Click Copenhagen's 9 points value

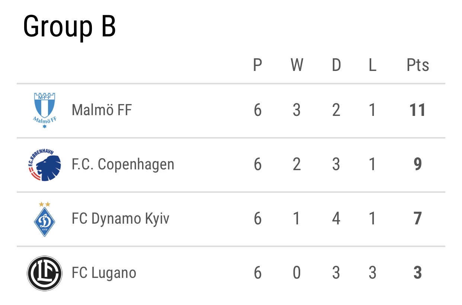tap(418, 165)
